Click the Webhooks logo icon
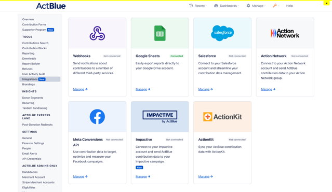 tap(97, 33)
